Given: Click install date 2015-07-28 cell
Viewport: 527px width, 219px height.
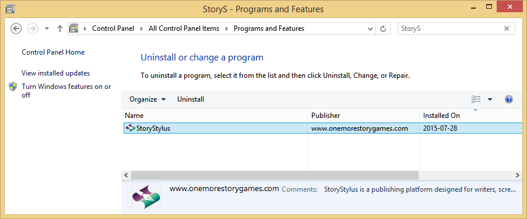Looking at the screenshot, I should [440, 128].
